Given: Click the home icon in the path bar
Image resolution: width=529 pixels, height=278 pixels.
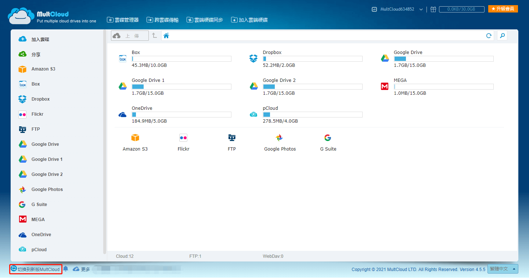Looking at the screenshot, I should coord(166,36).
